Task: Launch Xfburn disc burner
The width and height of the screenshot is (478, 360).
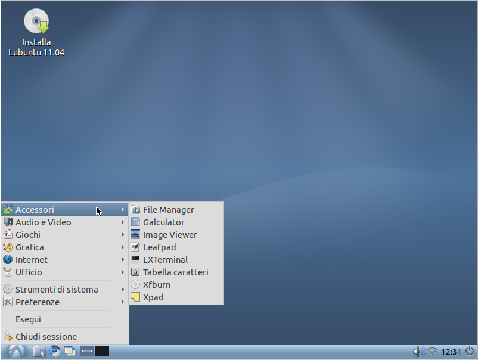Action: click(x=176, y=285)
